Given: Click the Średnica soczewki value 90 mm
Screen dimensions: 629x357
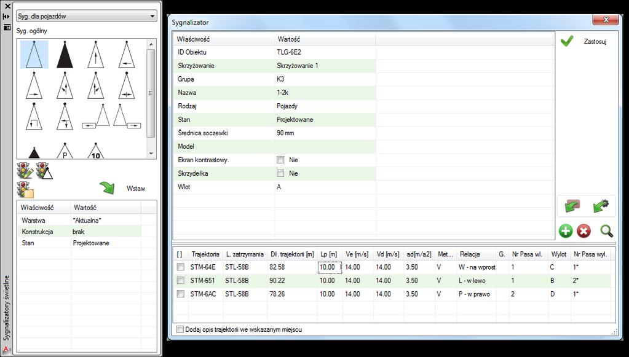Looking at the screenshot, I should (285, 133).
